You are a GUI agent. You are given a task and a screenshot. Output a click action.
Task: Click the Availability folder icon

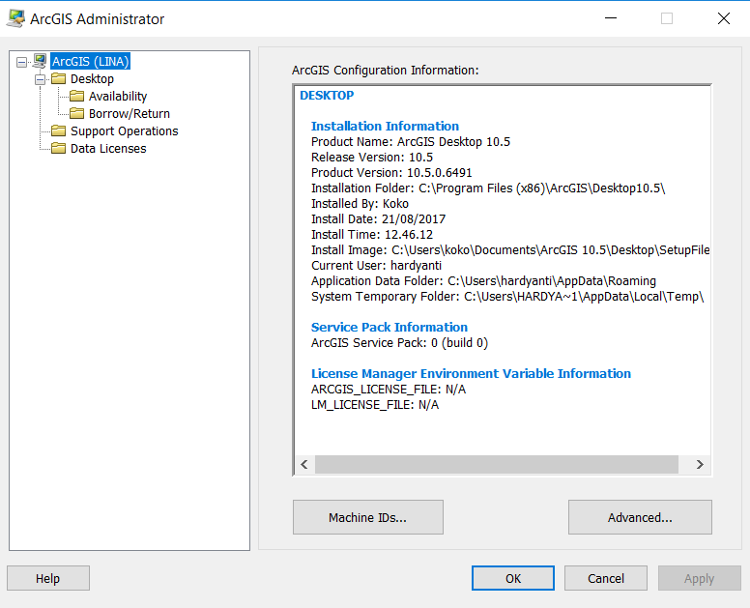[x=76, y=96]
